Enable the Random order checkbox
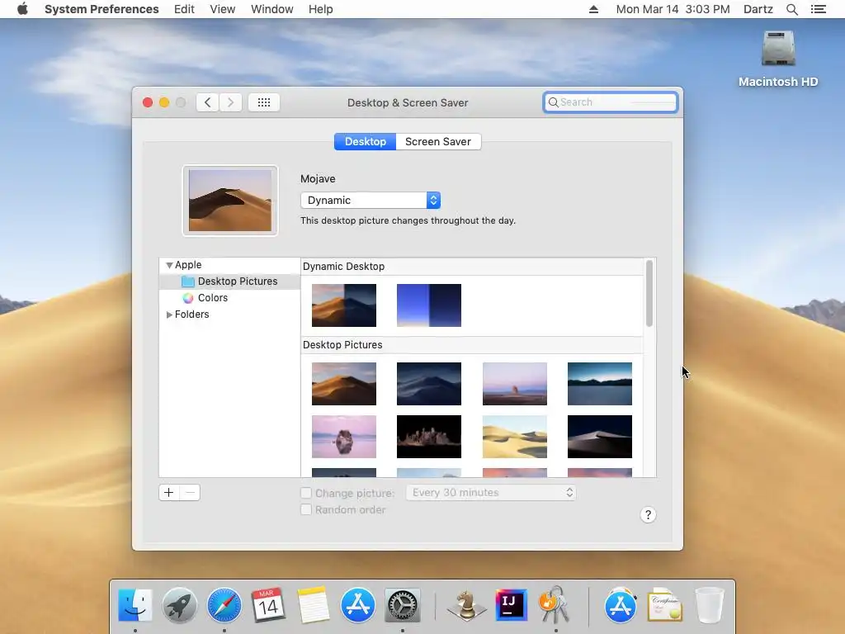The width and height of the screenshot is (845, 634). coord(305,509)
